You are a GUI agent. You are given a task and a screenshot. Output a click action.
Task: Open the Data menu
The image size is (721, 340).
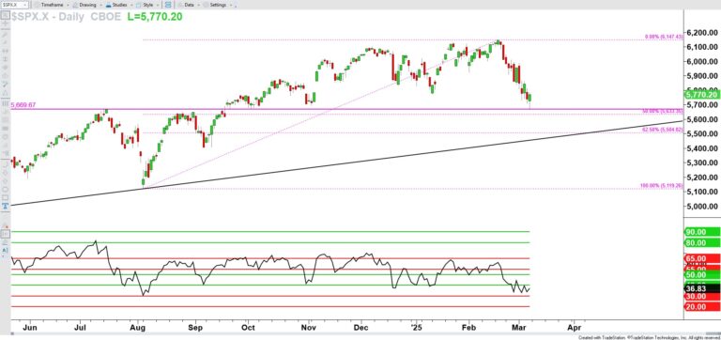[x=189, y=5]
